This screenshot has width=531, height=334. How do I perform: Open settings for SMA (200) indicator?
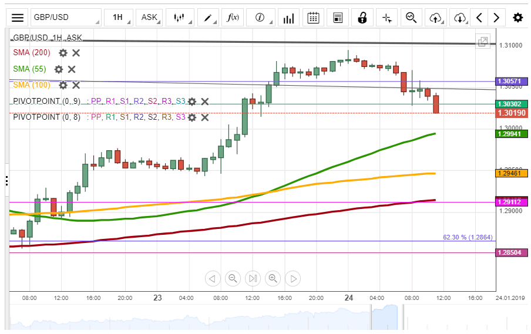click(x=63, y=53)
